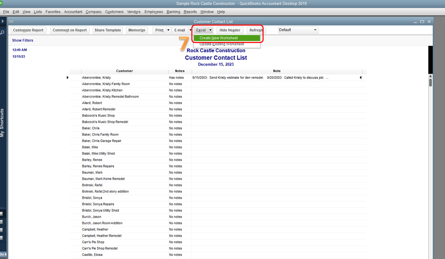
Task: Open the View menu
Action: 26,12
